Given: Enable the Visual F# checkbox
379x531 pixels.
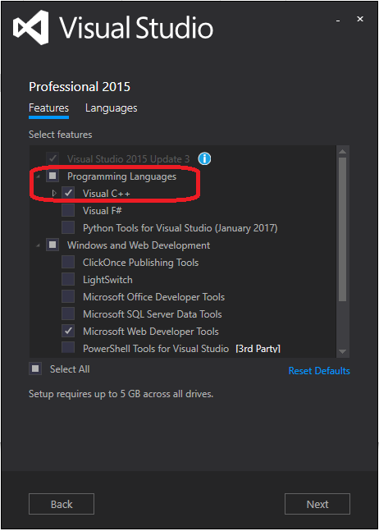Looking at the screenshot, I should (x=68, y=210).
